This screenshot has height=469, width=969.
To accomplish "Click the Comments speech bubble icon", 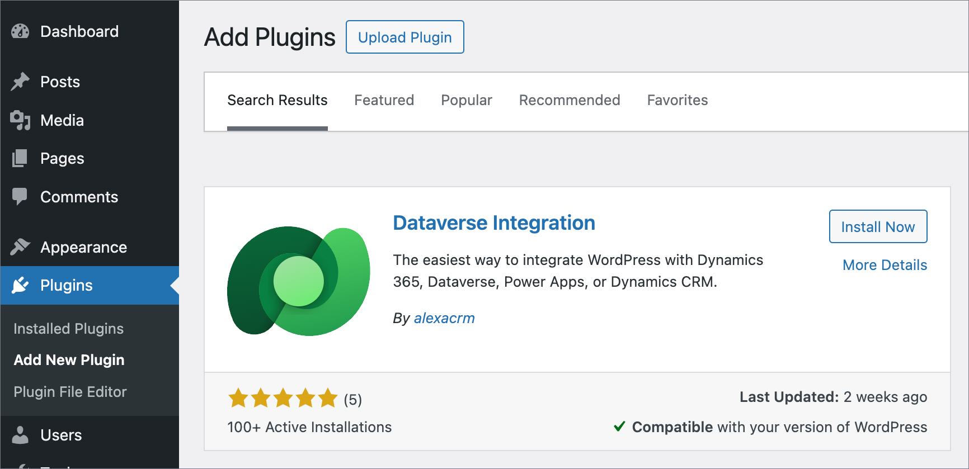I will pos(20,197).
